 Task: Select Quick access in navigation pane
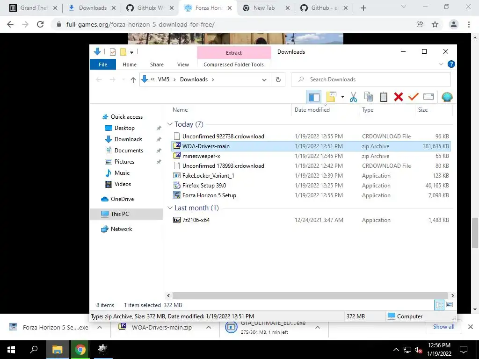(126, 116)
